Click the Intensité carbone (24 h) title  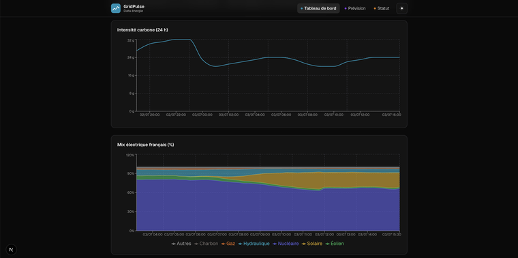(x=142, y=30)
